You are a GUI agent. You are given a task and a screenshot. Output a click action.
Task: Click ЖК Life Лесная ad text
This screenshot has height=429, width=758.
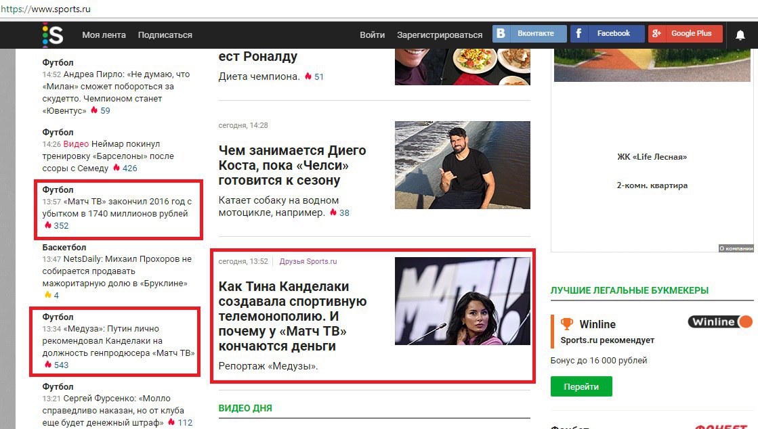tap(652, 156)
